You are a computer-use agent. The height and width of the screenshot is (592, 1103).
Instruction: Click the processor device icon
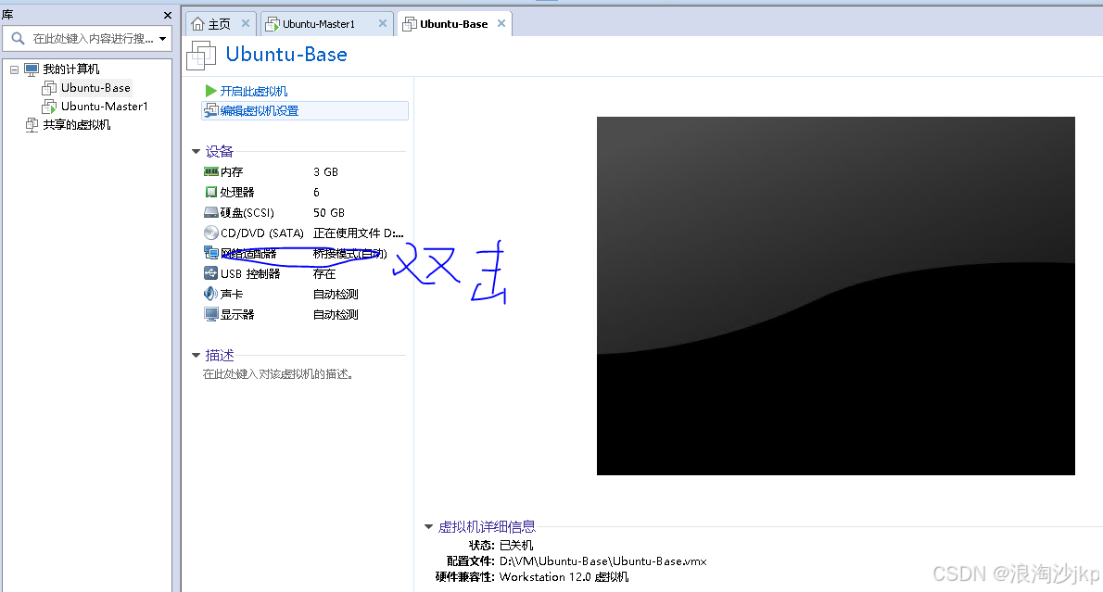[211, 192]
